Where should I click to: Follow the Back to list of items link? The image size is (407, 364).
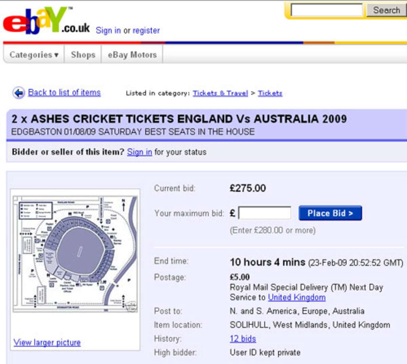[x=64, y=92]
